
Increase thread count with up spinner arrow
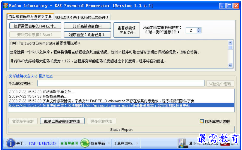199,29
